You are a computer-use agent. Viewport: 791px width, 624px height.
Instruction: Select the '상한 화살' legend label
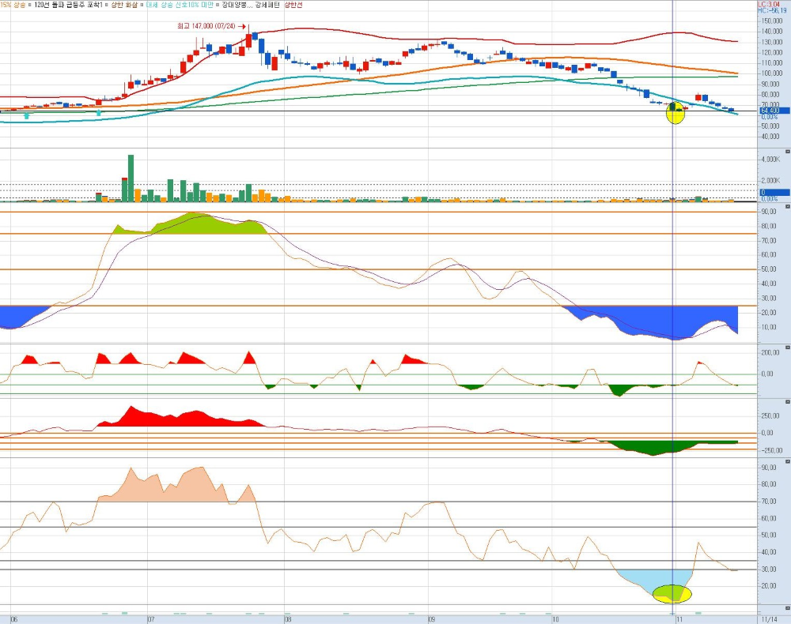pyautogui.click(x=124, y=5)
